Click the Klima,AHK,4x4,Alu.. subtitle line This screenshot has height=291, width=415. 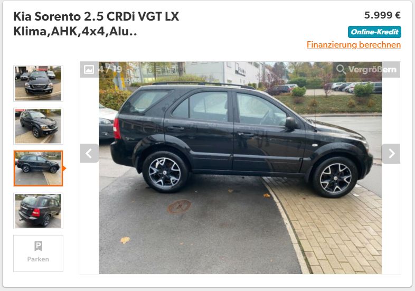tap(75, 32)
